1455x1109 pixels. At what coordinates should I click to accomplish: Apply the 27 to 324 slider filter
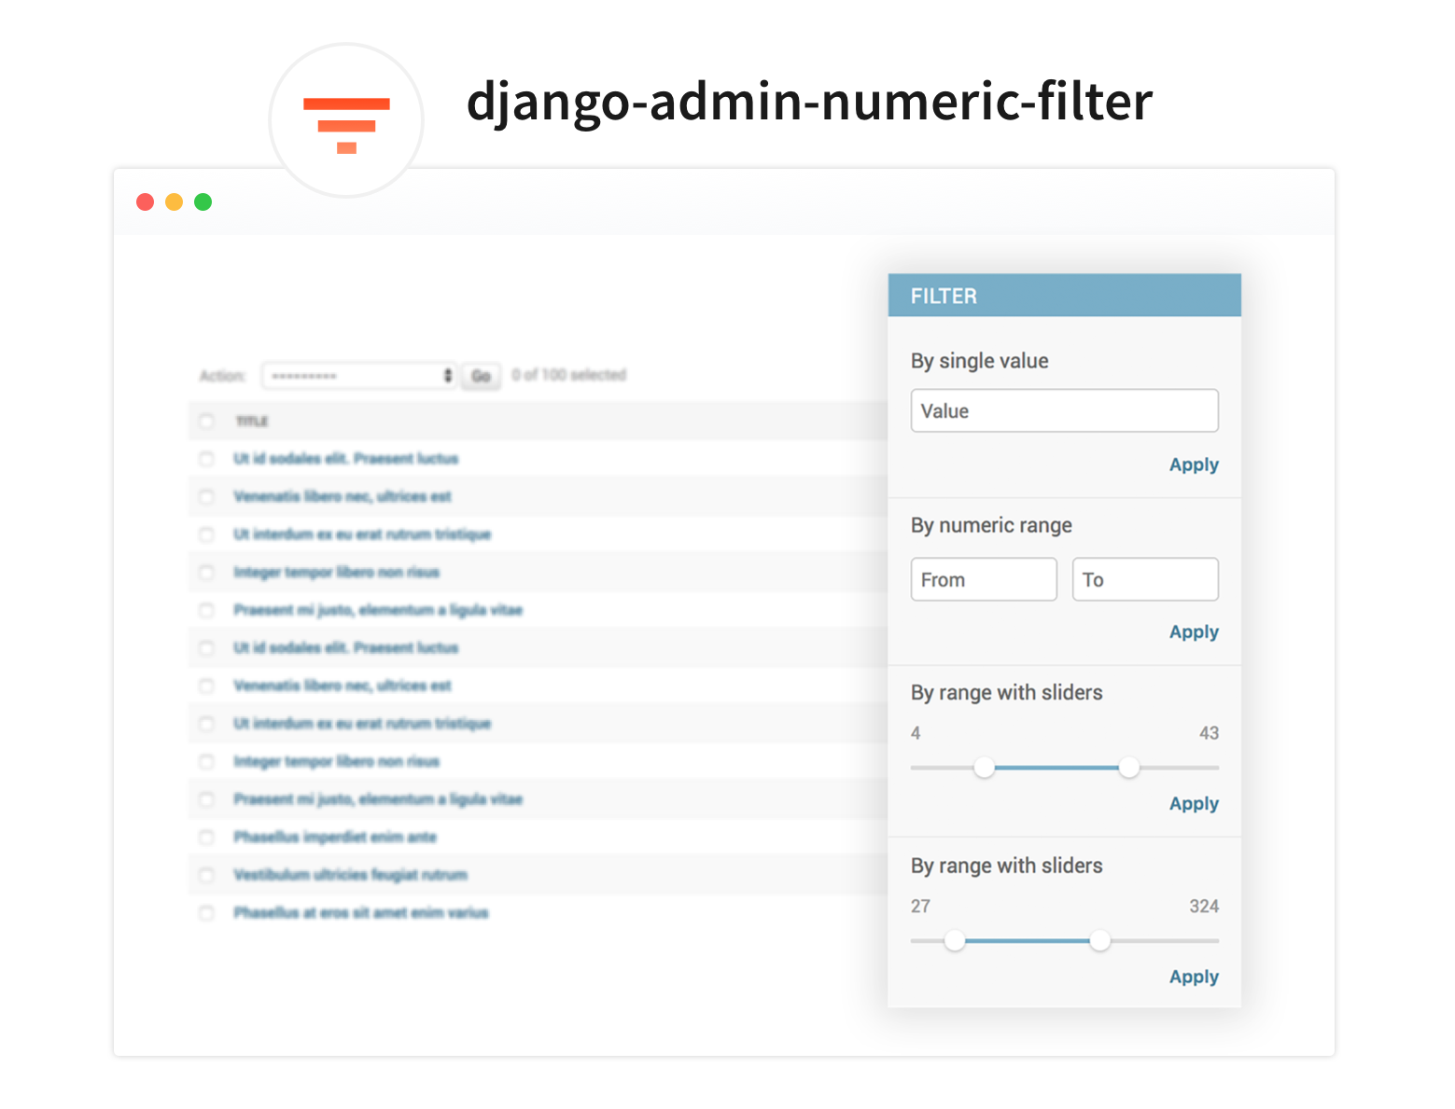(1194, 977)
